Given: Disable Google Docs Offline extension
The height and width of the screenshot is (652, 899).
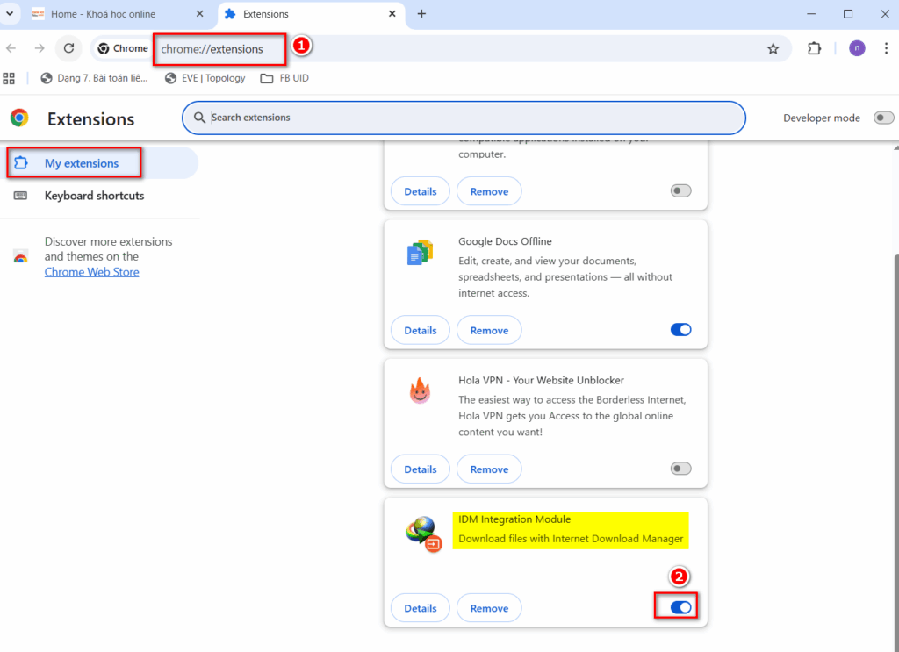Looking at the screenshot, I should [x=680, y=330].
